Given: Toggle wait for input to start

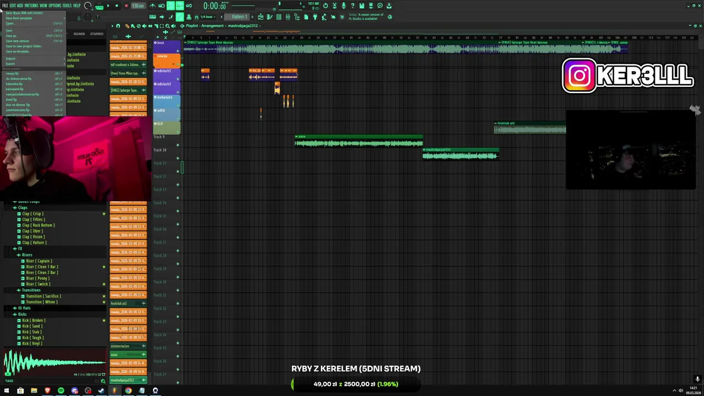Looking at the screenshot, I should coord(162,5).
